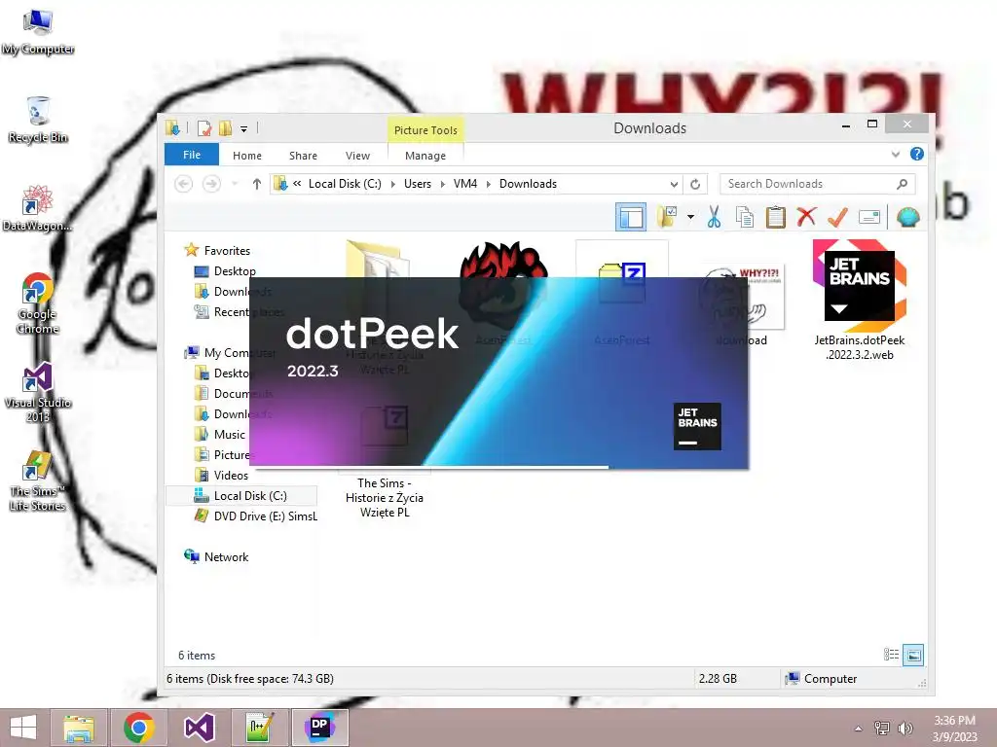Click the volume speaker tray icon
The height and width of the screenshot is (747, 997).
[x=905, y=728]
